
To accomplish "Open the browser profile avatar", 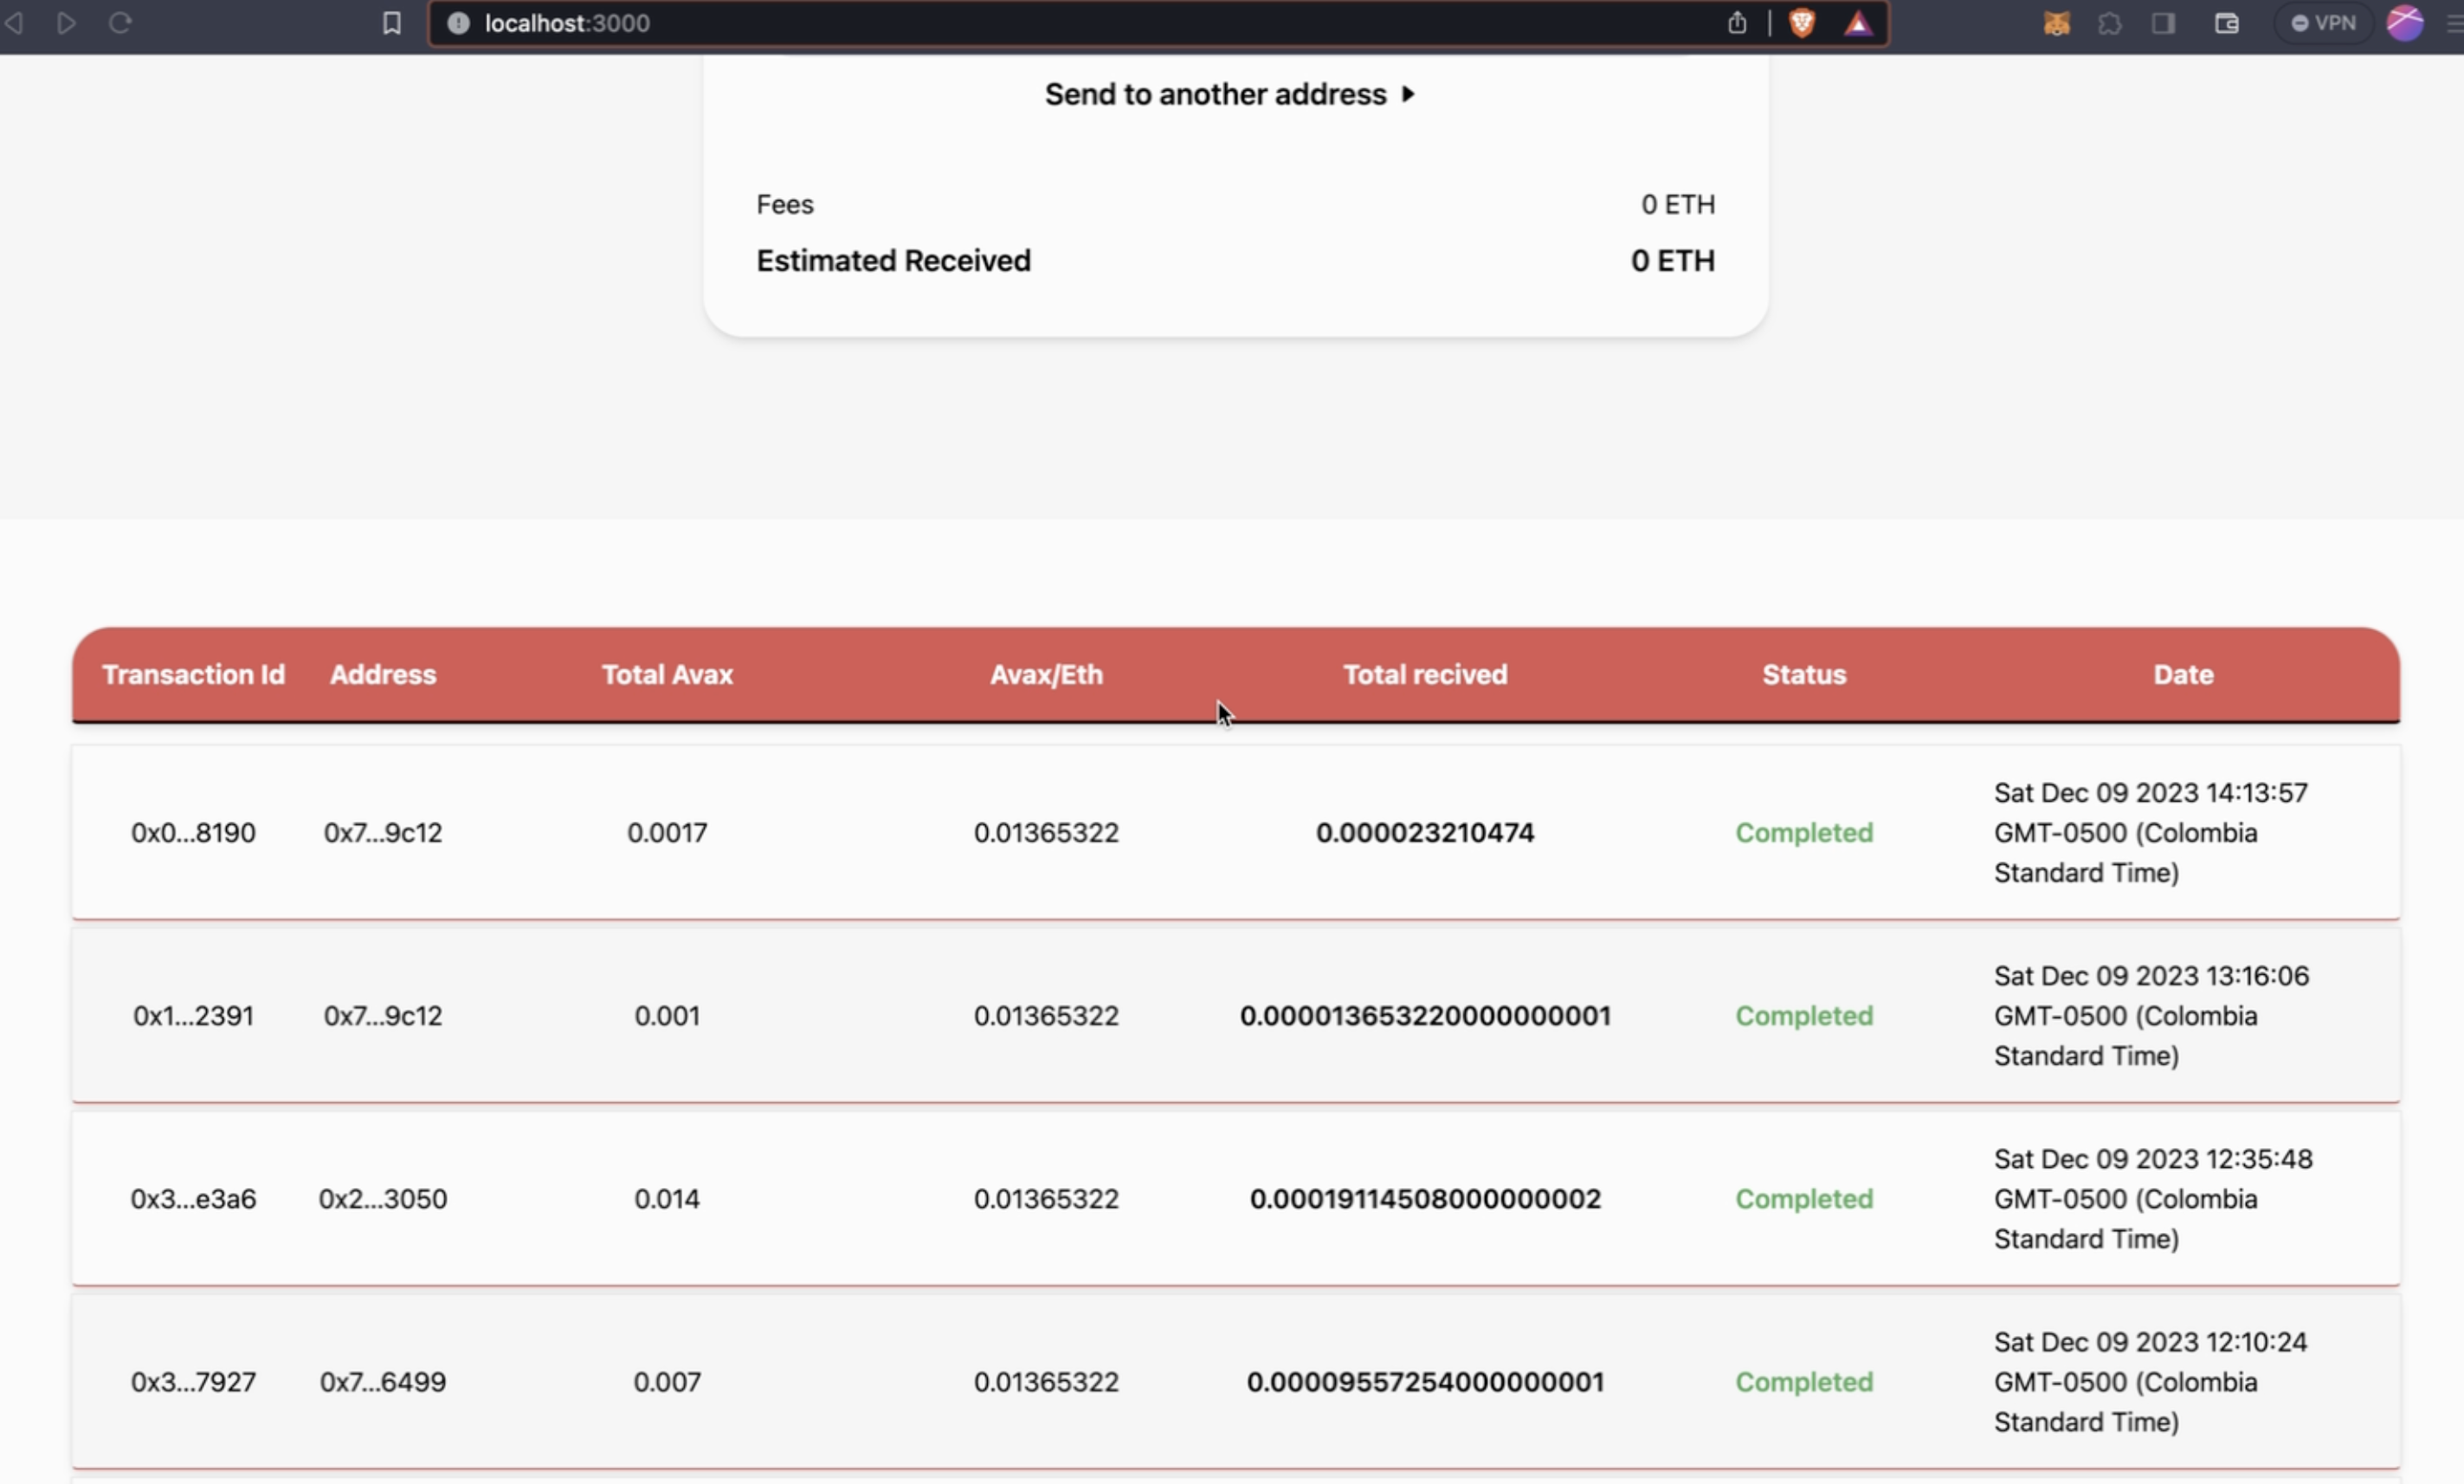I will (2405, 23).
